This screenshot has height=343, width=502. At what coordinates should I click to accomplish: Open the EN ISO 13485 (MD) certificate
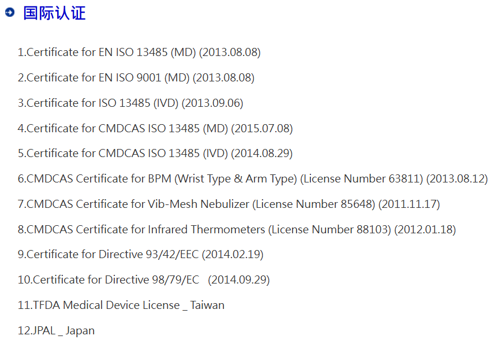139,52
